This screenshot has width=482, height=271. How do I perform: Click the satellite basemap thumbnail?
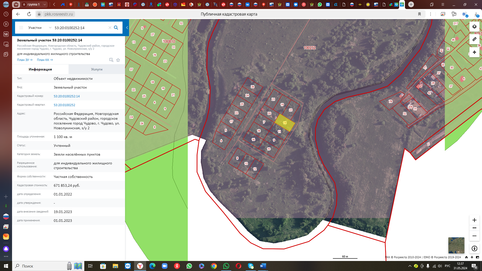[456, 245]
